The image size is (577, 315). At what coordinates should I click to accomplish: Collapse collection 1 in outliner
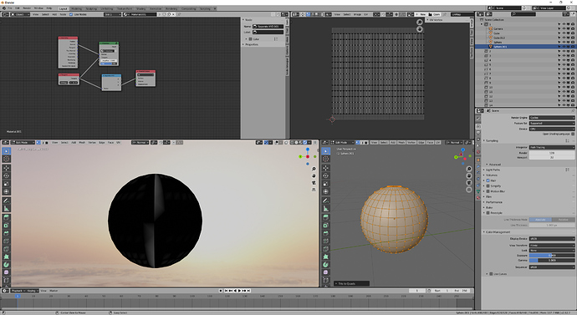482,24
